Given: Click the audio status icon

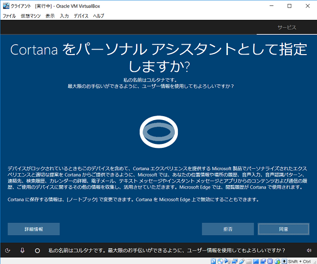Looking at the screenshot, I should (228, 261).
